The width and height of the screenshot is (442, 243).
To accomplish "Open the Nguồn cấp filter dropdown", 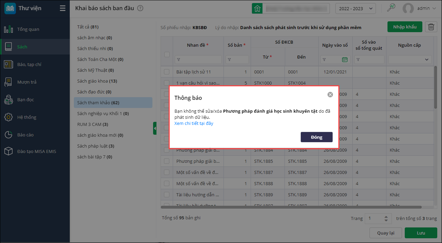I will click(410, 60).
